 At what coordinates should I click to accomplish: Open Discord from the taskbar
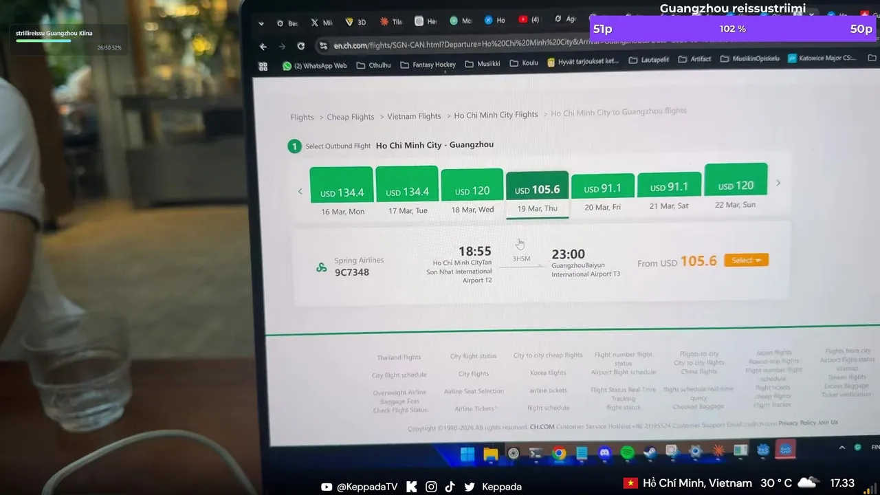pyautogui.click(x=604, y=452)
